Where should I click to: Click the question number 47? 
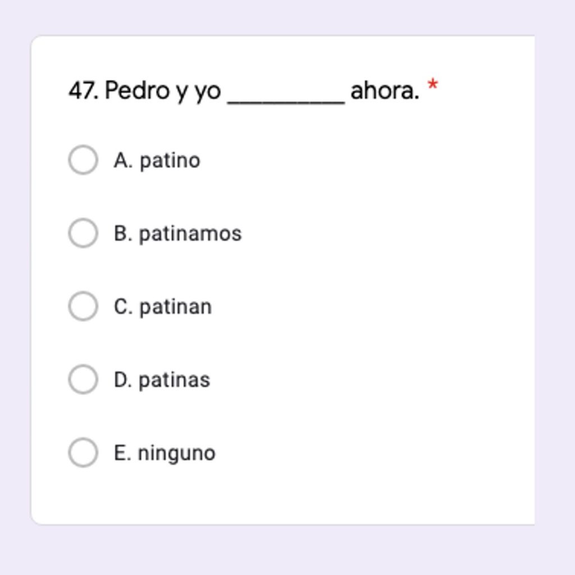coord(83,90)
